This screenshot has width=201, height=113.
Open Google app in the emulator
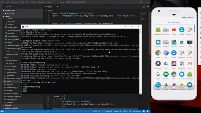click(x=158, y=74)
